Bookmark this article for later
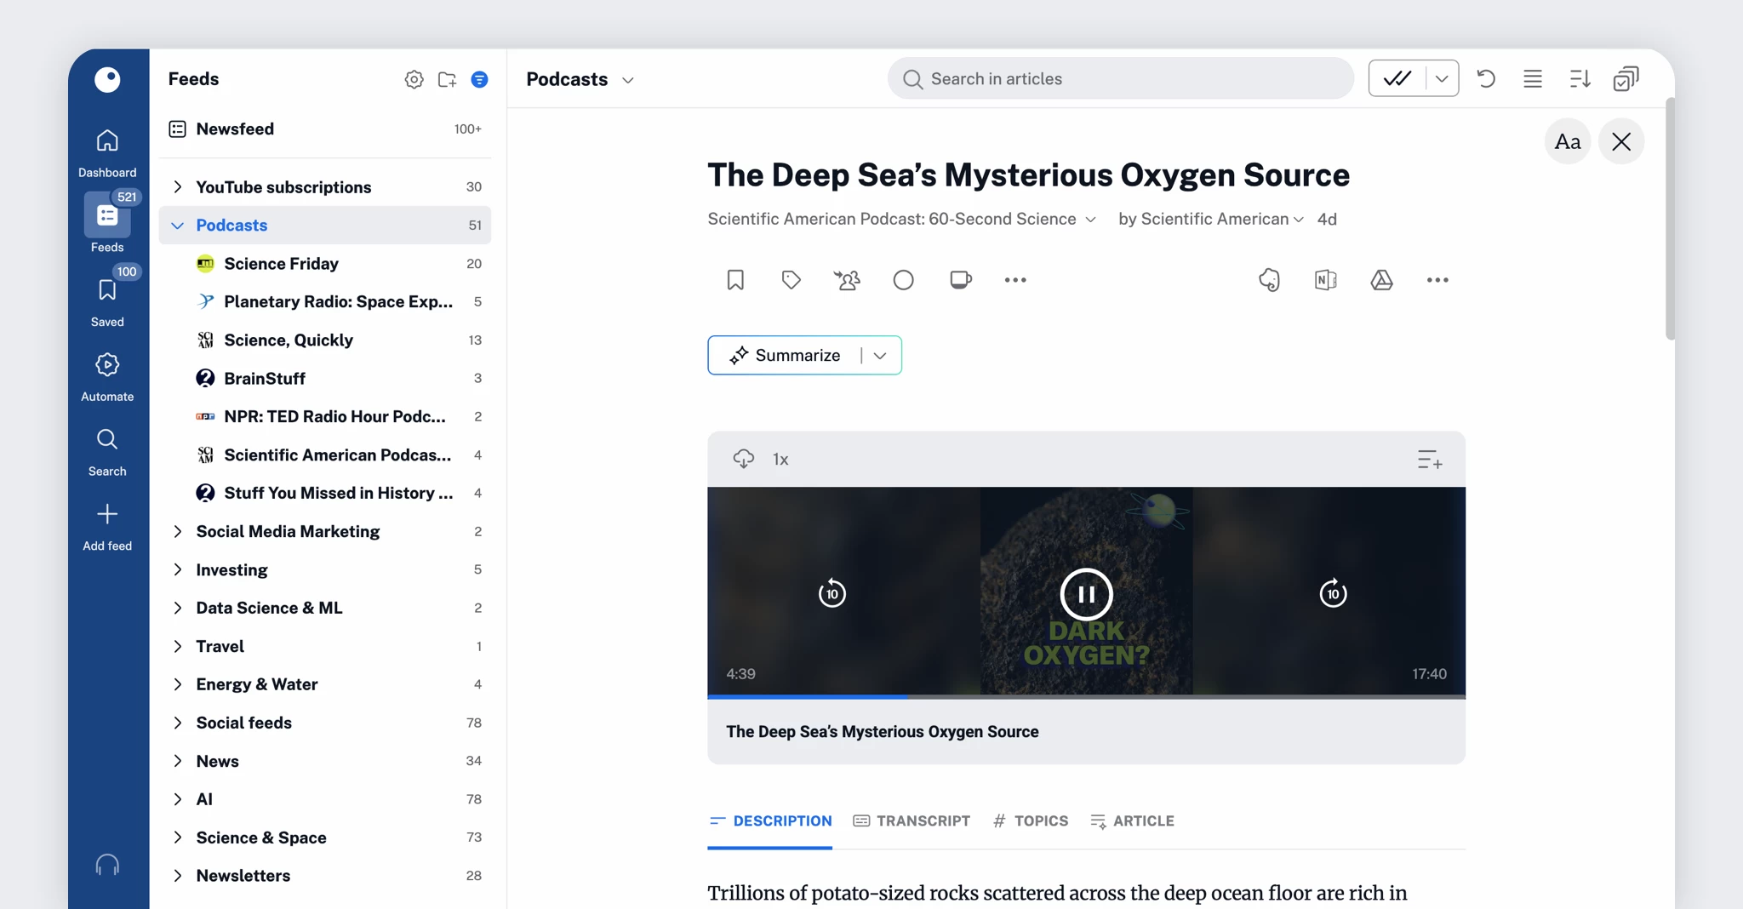Screen dimensions: 1743x909 (x=735, y=279)
